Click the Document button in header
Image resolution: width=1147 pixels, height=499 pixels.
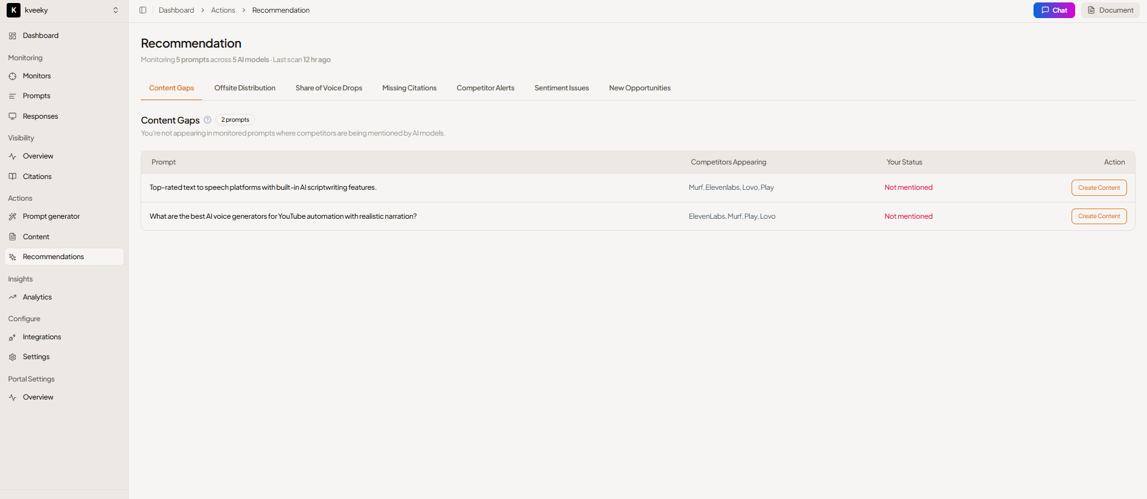tap(1110, 10)
